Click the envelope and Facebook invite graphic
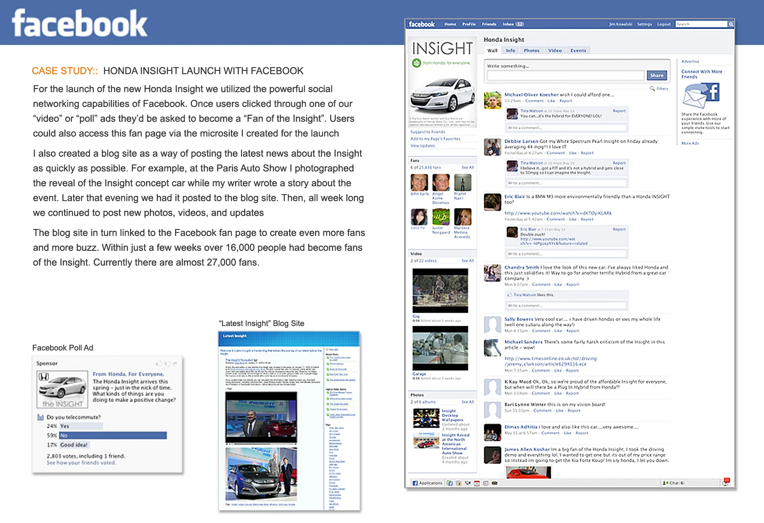This screenshot has height=523, width=764. (x=701, y=96)
